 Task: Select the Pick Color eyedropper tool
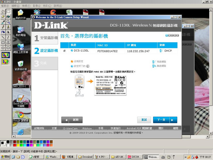coord(3,22)
